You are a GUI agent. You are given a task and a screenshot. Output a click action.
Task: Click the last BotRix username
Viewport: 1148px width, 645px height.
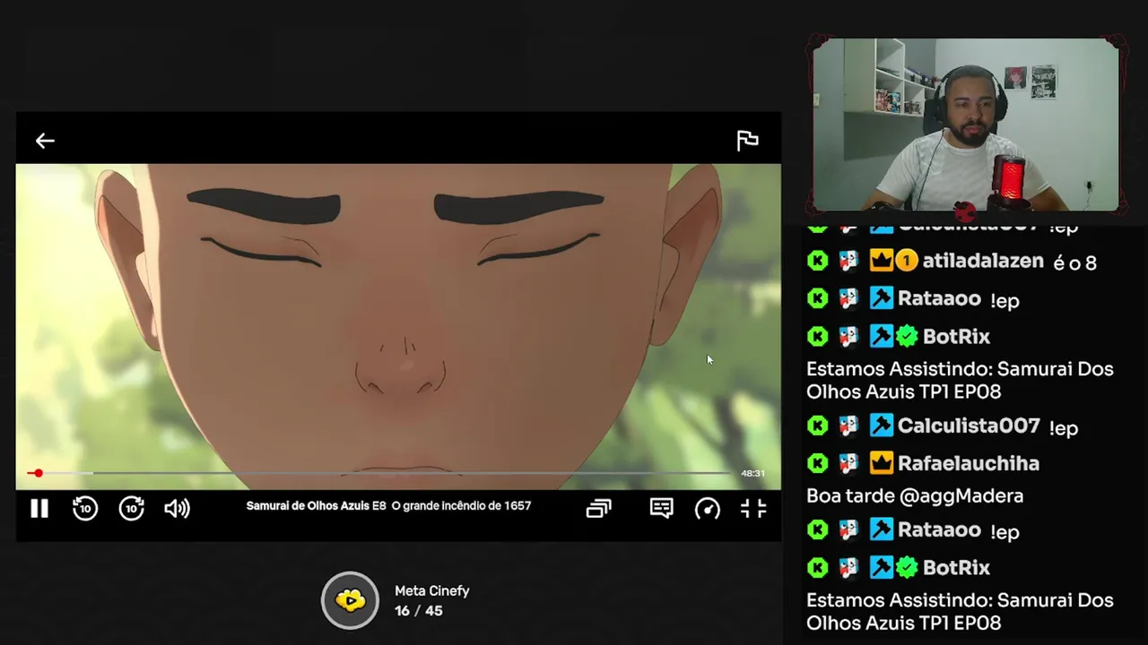click(x=956, y=567)
